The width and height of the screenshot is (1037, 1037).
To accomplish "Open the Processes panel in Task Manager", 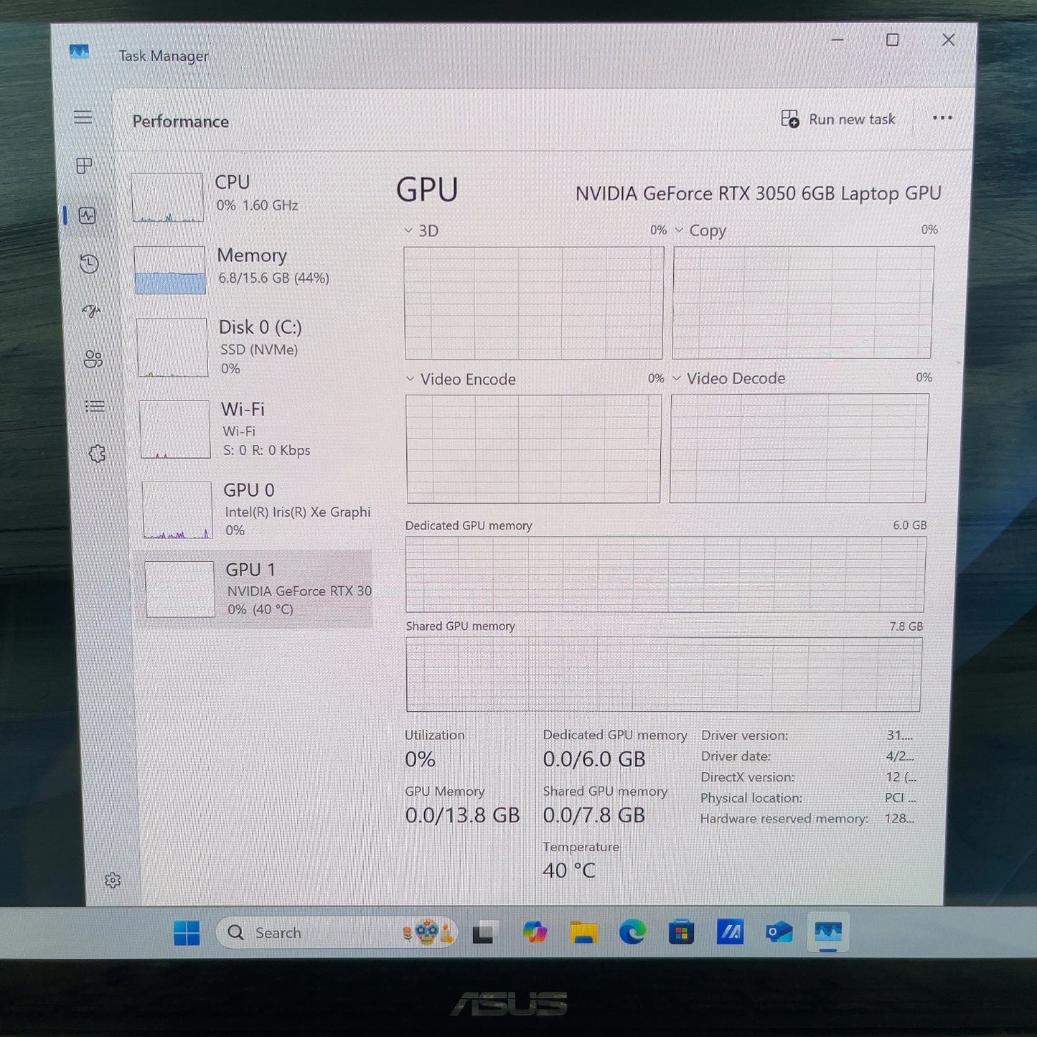I will (x=84, y=166).
